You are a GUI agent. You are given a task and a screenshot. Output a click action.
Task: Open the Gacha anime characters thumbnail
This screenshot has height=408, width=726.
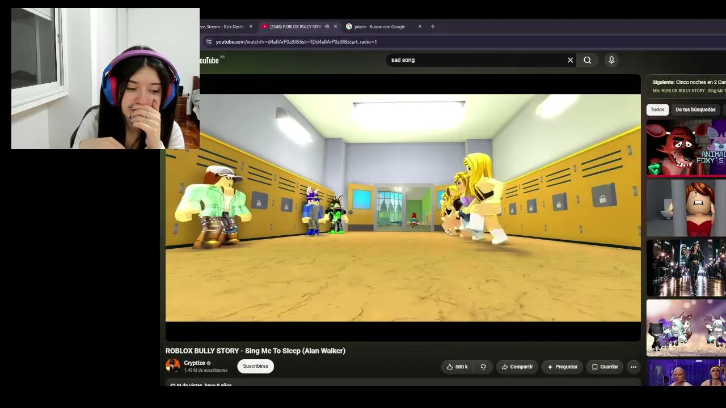pos(686,328)
